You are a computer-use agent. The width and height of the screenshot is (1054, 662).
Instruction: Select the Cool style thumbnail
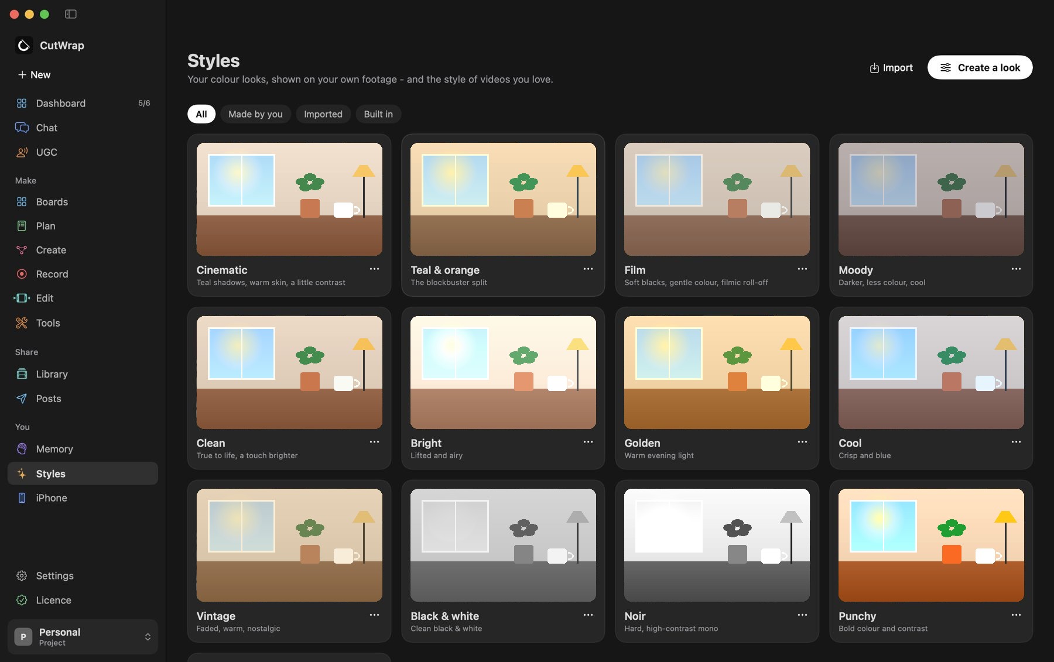coord(931,372)
